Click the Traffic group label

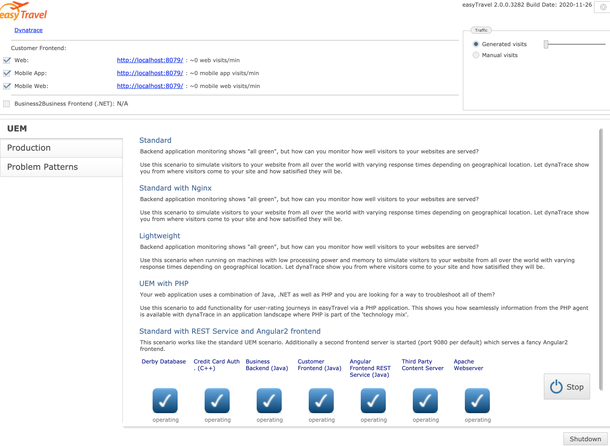coord(481,30)
